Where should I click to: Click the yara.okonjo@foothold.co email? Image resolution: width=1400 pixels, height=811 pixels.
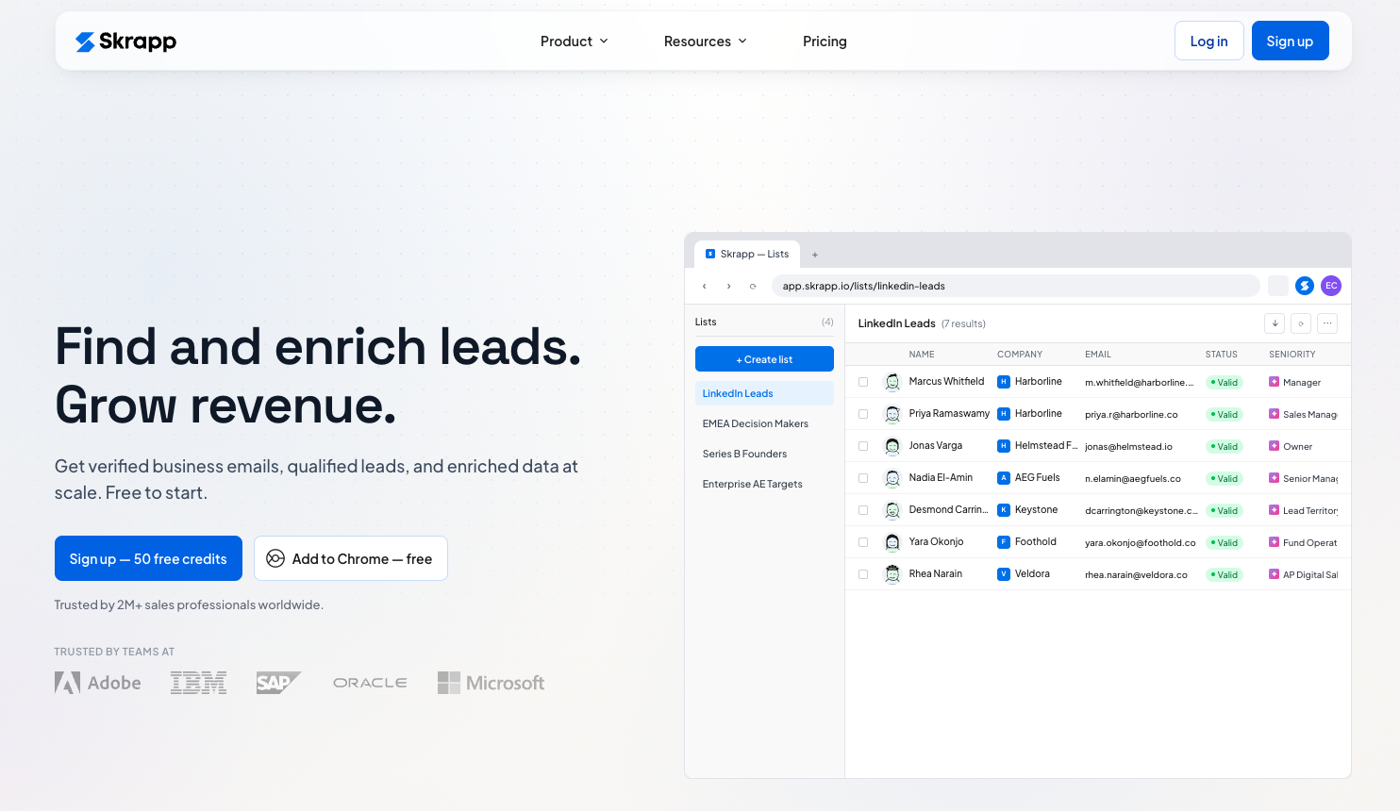[x=1140, y=543]
